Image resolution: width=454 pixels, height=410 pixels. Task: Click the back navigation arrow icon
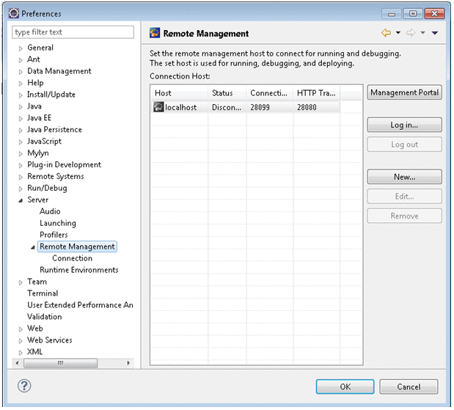[386, 33]
